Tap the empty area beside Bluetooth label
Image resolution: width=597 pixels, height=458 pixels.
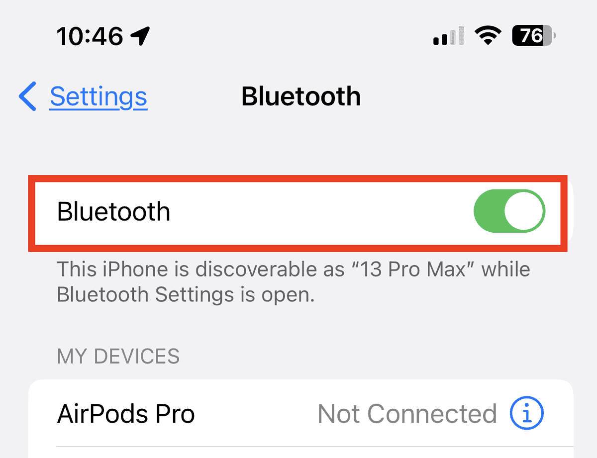pyautogui.click(x=321, y=211)
